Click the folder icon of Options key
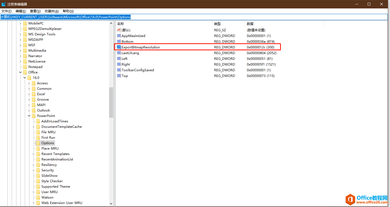 (x=38, y=143)
